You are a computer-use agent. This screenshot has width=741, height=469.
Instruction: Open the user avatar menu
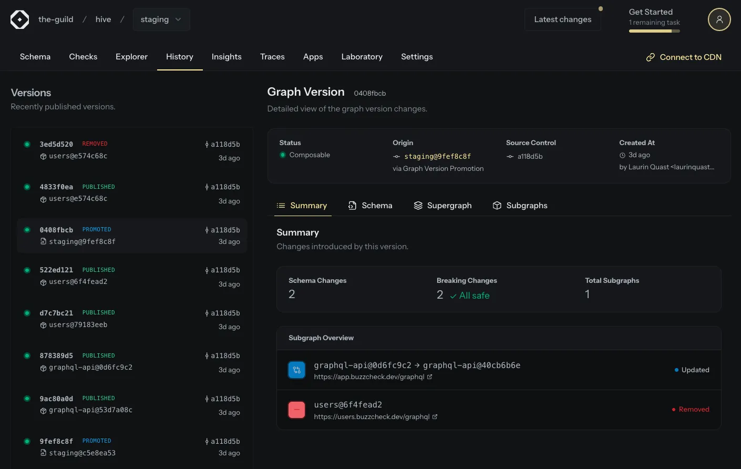(719, 19)
